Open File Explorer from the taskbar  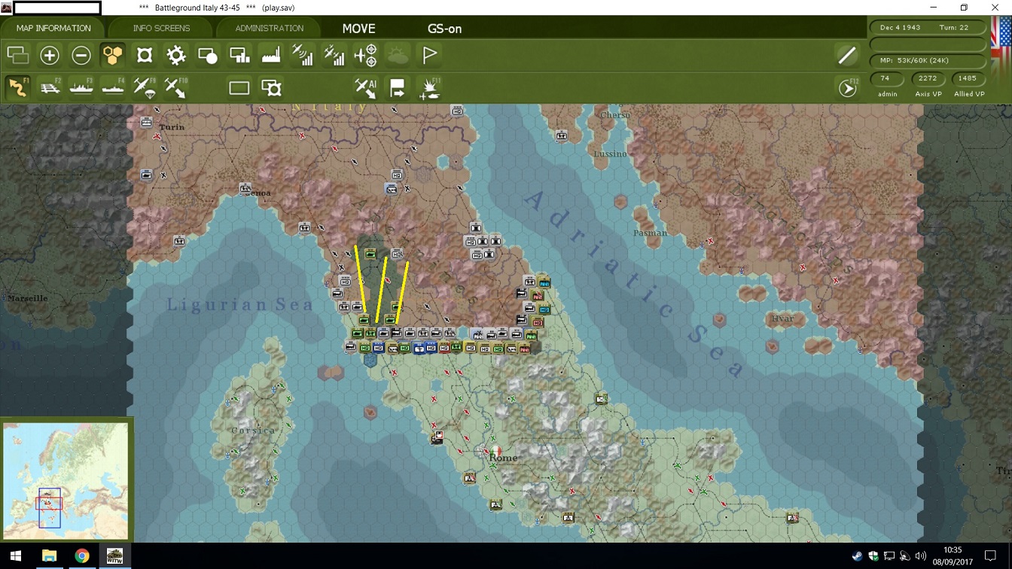(49, 556)
